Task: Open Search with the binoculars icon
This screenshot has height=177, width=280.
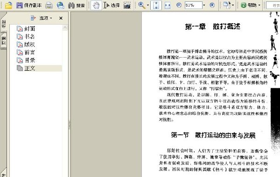Action: pos(77,6)
